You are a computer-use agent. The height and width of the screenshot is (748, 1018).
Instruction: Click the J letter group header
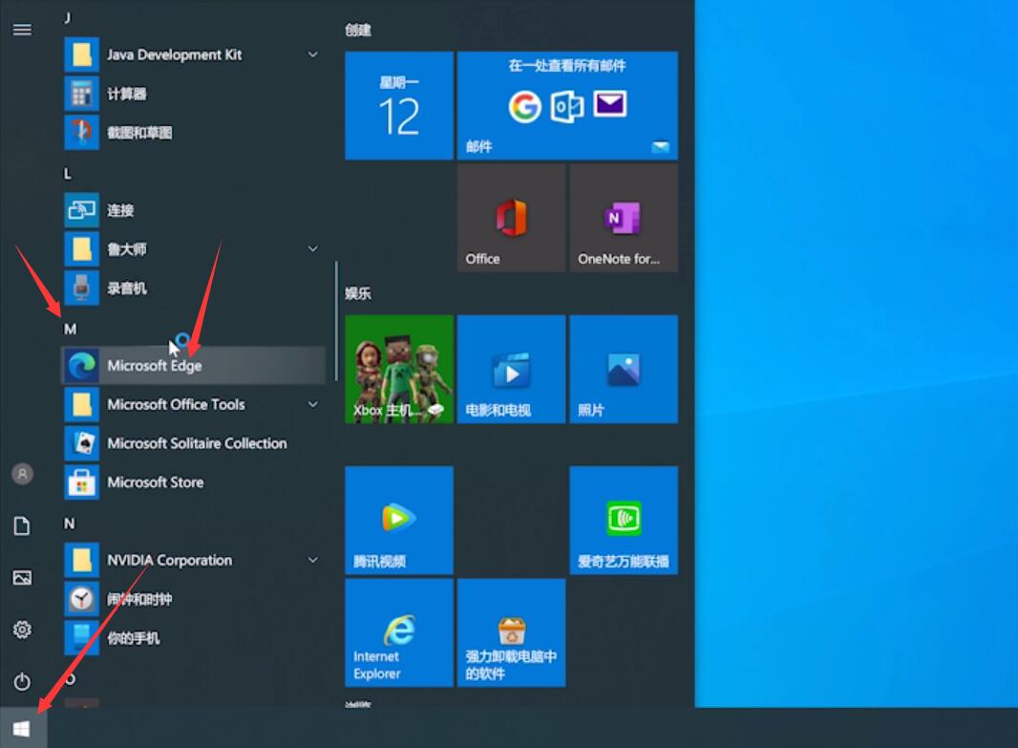(x=68, y=17)
